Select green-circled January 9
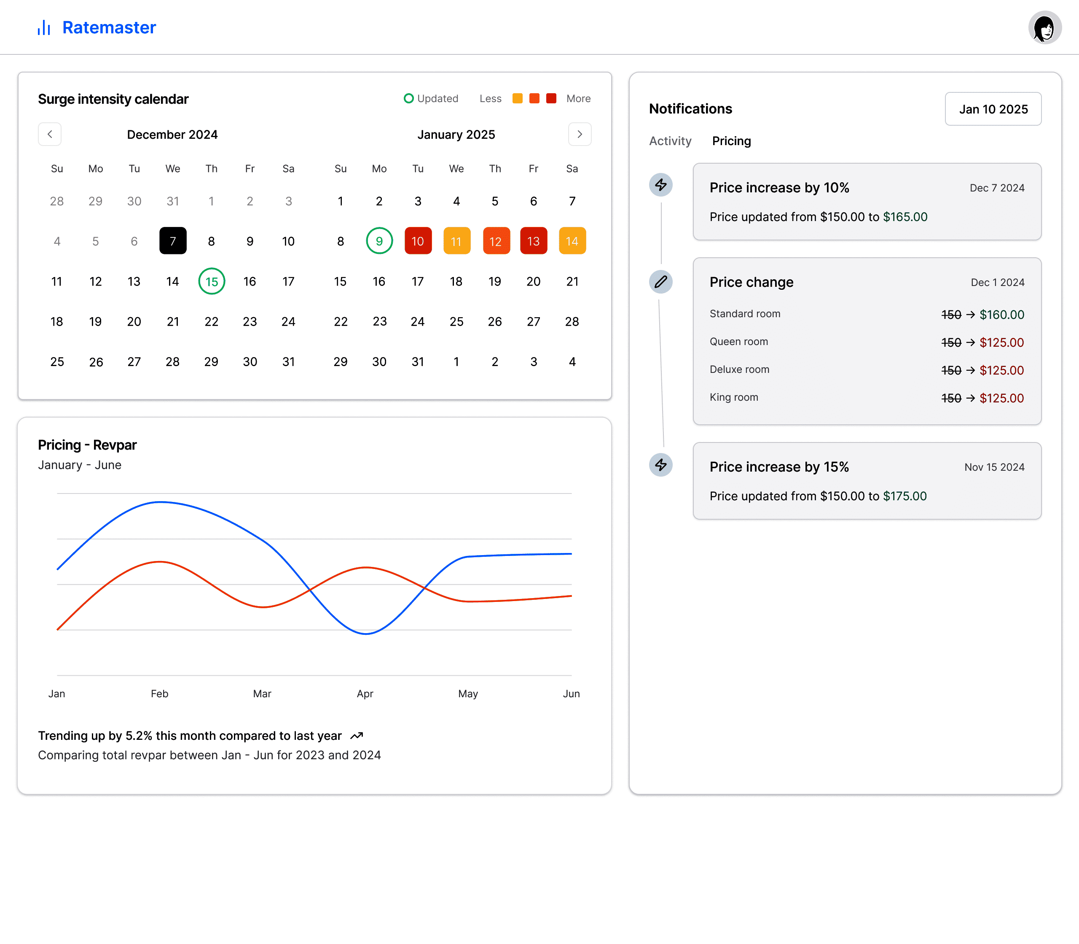Screen dimensions: 1079x944 (x=379, y=241)
